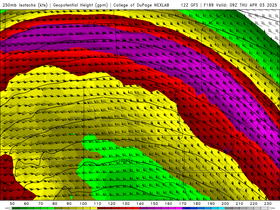Click the '220' color bar label

tap(253, 204)
